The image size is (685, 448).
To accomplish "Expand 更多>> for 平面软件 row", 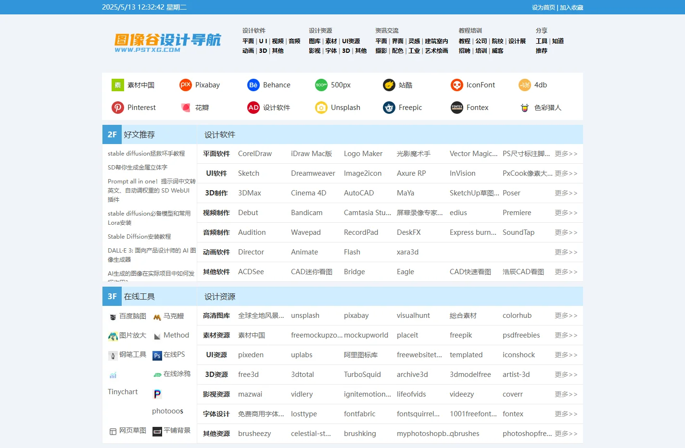I will click(x=566, y=154).
